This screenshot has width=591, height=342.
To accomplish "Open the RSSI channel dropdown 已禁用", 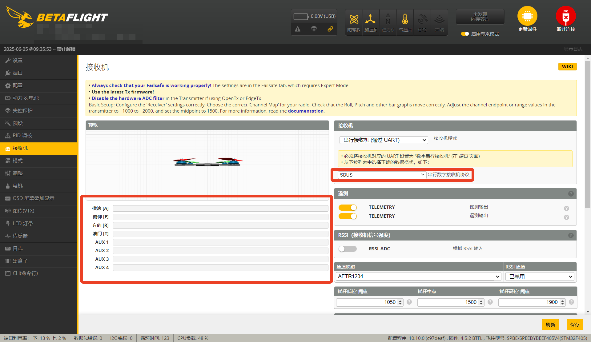I will pos(540,276).
